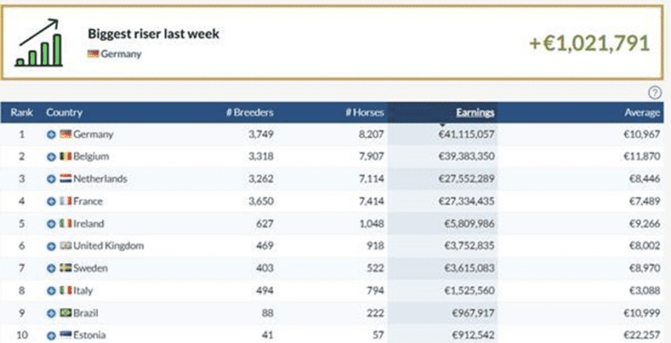Expand the Italy row plus icon

tap(52, 292)
